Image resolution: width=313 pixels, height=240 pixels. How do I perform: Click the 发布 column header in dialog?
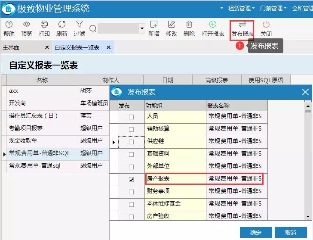point(131,106)
